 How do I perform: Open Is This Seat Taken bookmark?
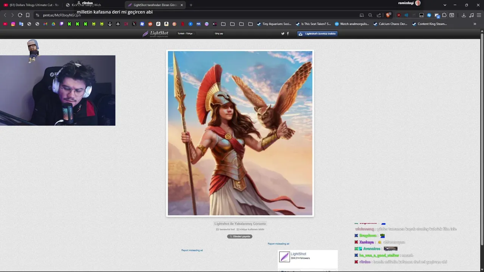point(313,24)
